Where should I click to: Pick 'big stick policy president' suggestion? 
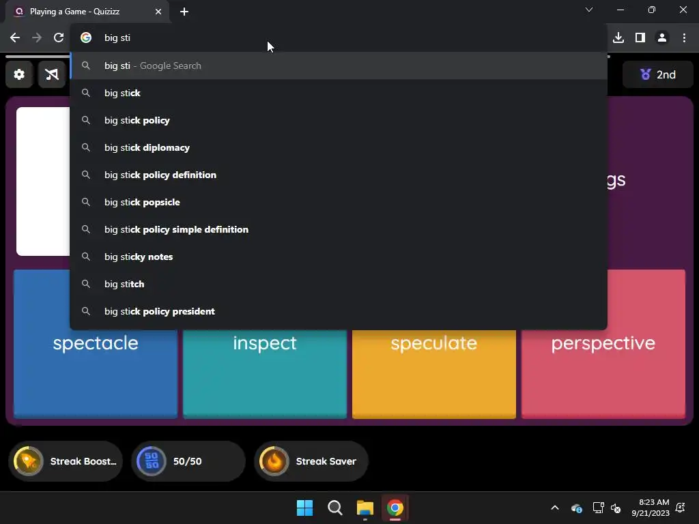pos(339,311)
